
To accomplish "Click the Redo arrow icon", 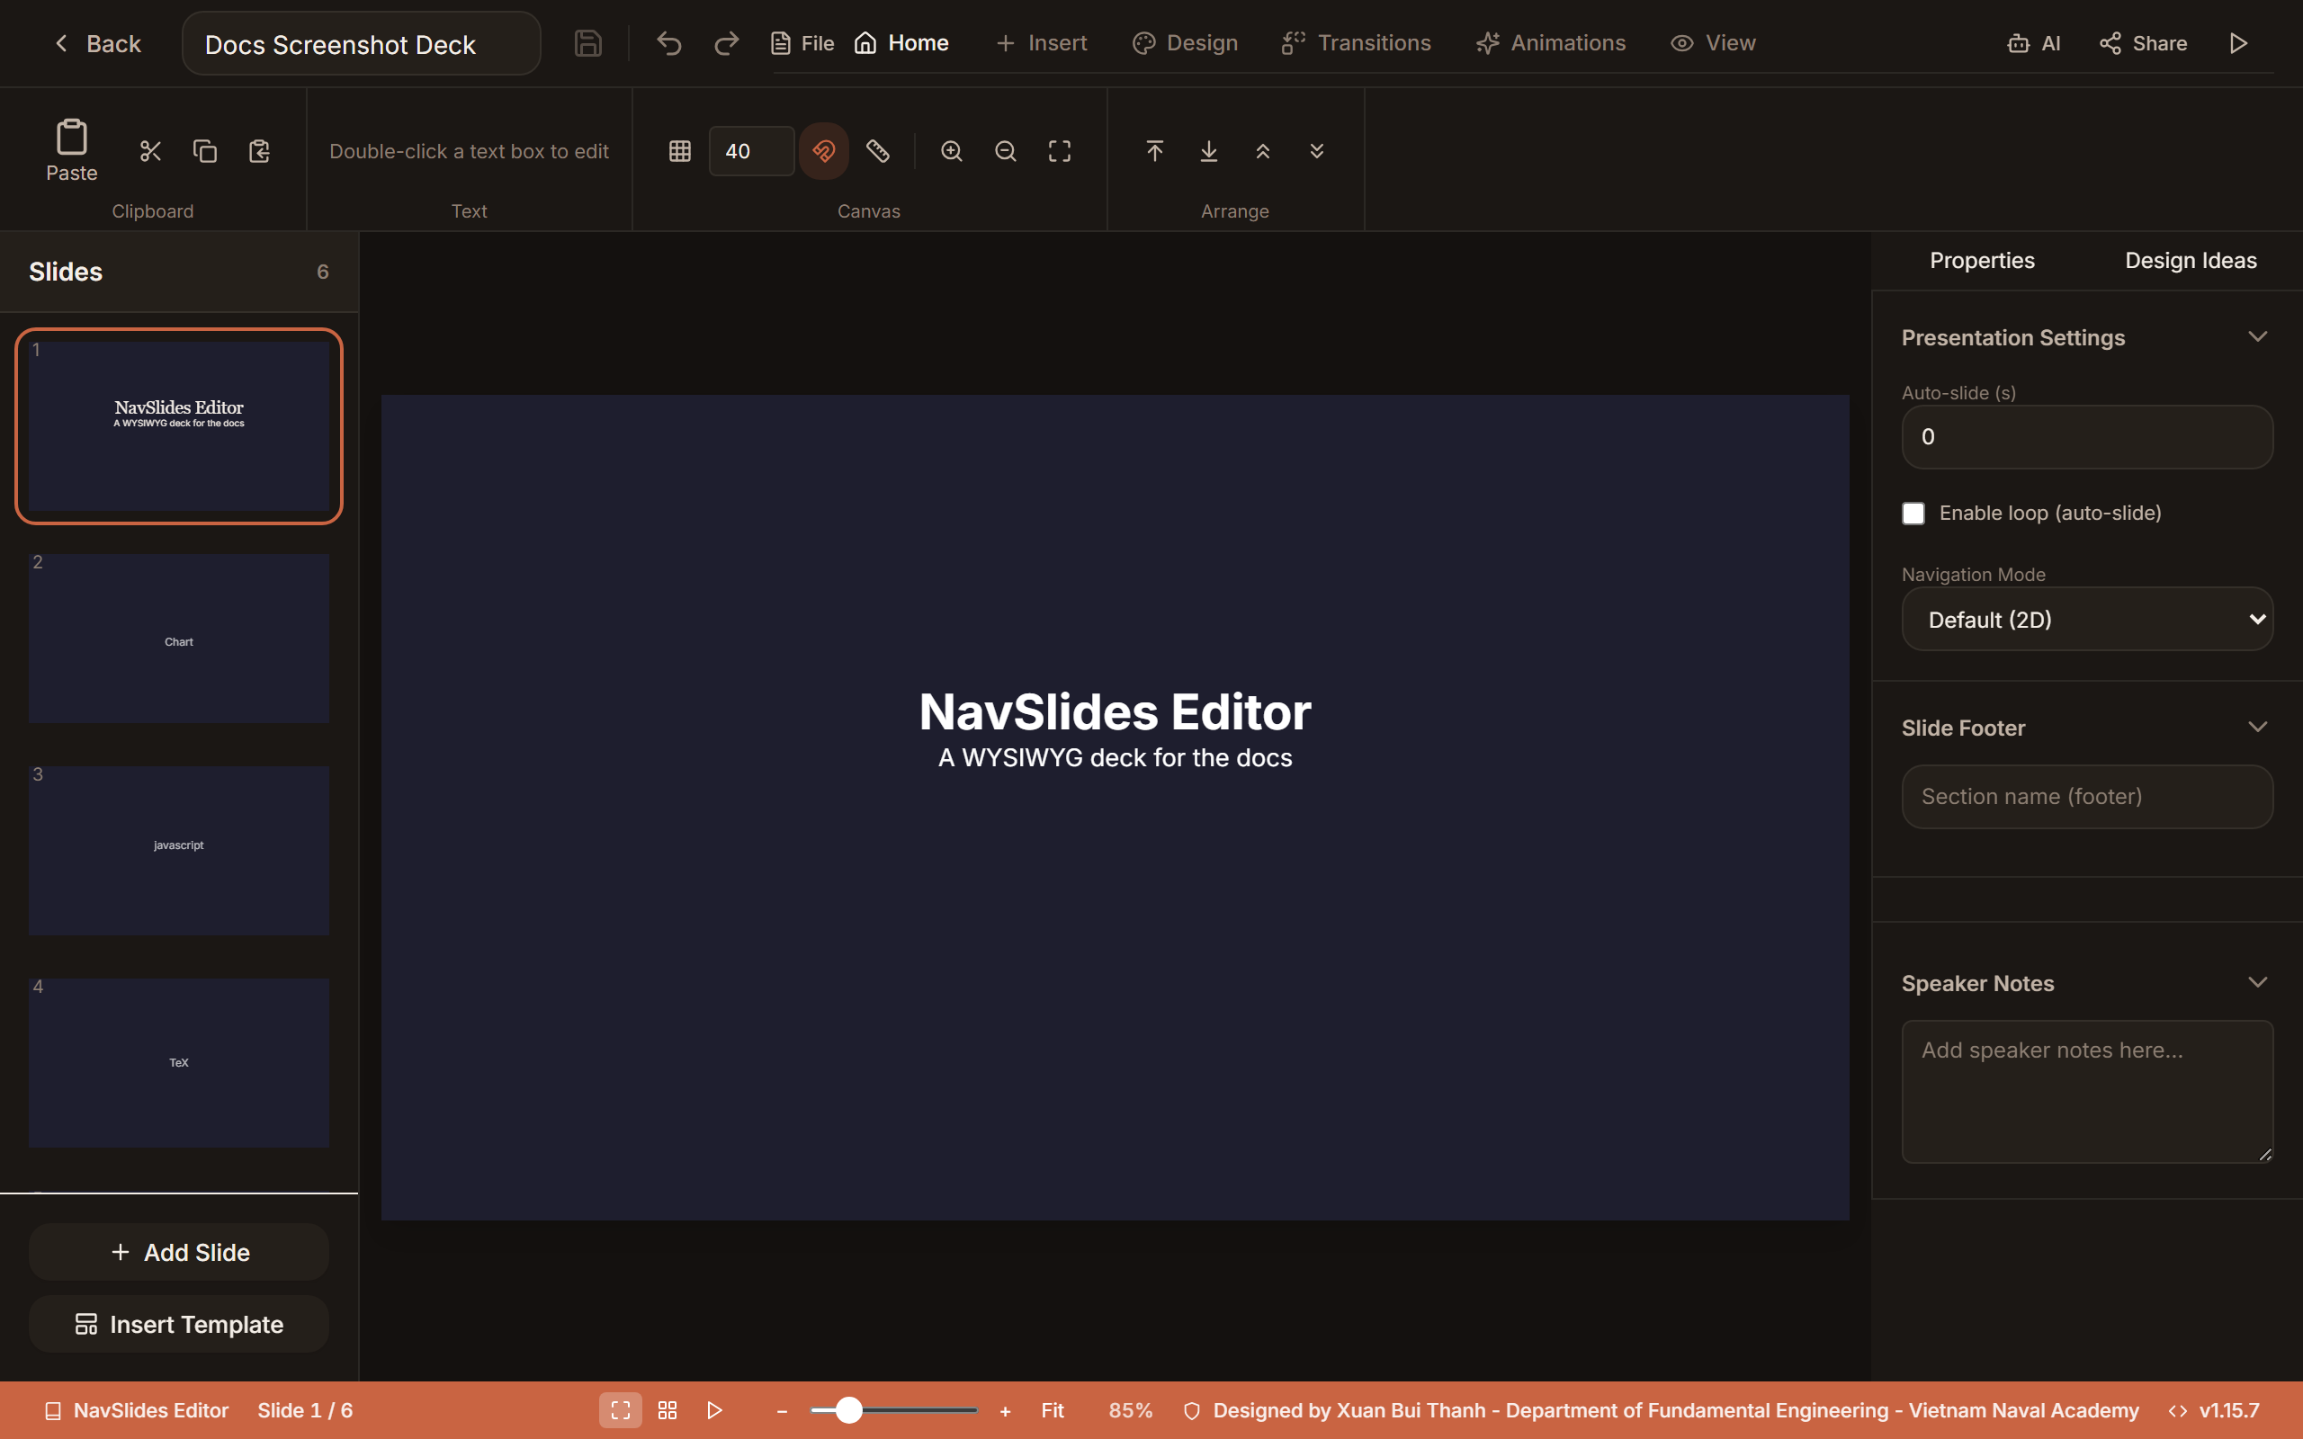I will click(x=726, y=44).
